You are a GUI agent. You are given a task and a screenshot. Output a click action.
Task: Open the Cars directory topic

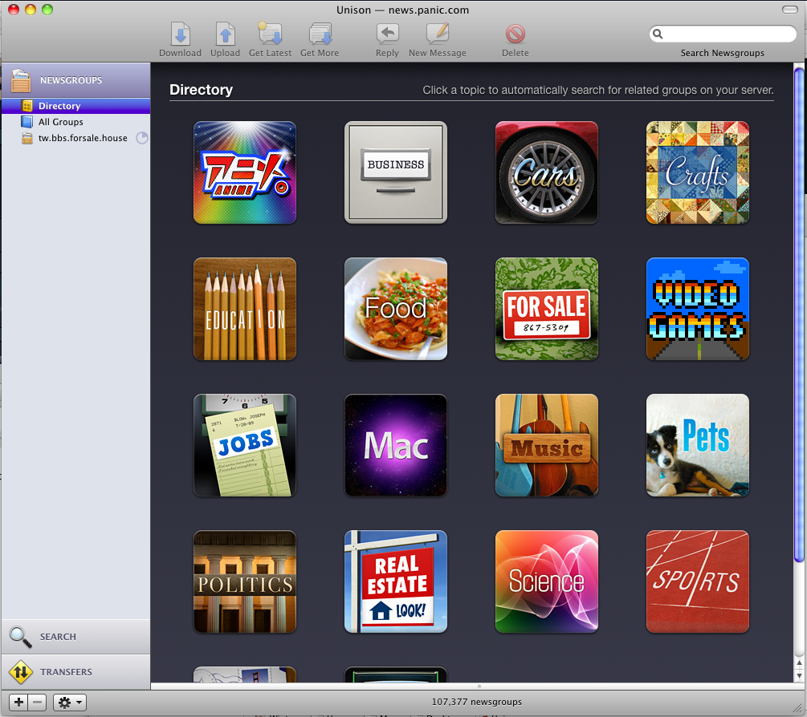pos(547,172)
